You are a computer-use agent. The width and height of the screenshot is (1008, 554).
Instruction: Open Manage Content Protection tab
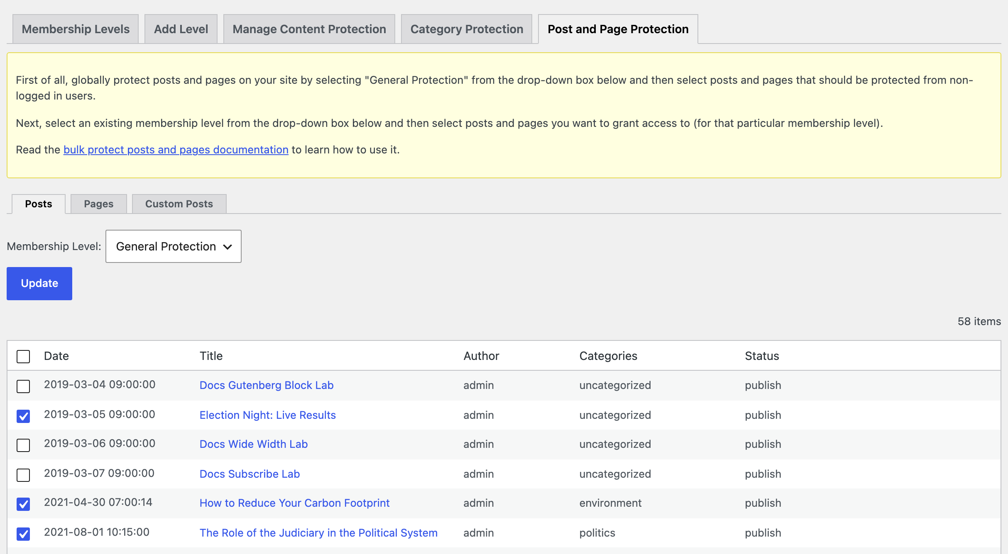click(x=309, y=29)
